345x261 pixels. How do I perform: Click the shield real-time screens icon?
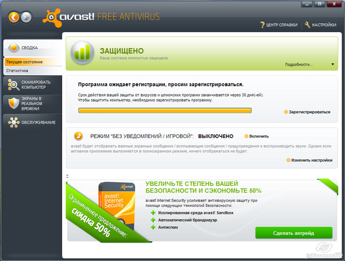coord(14,103)
